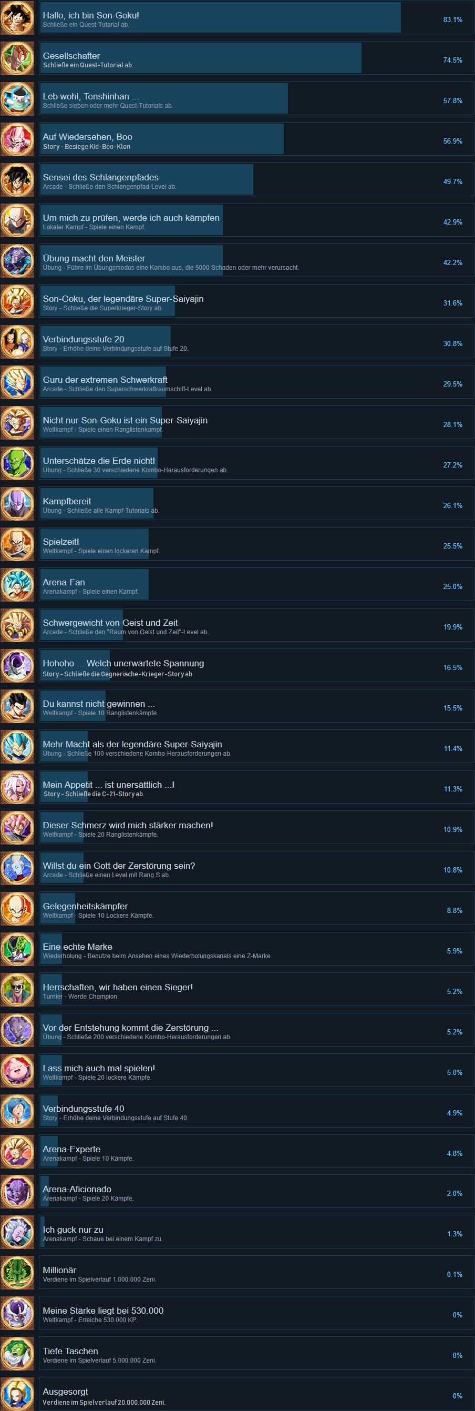475x1411 pixels.
Task: Select the Piccolo icon next to Unterschätze die Erde nicht!
Action: 17,464
